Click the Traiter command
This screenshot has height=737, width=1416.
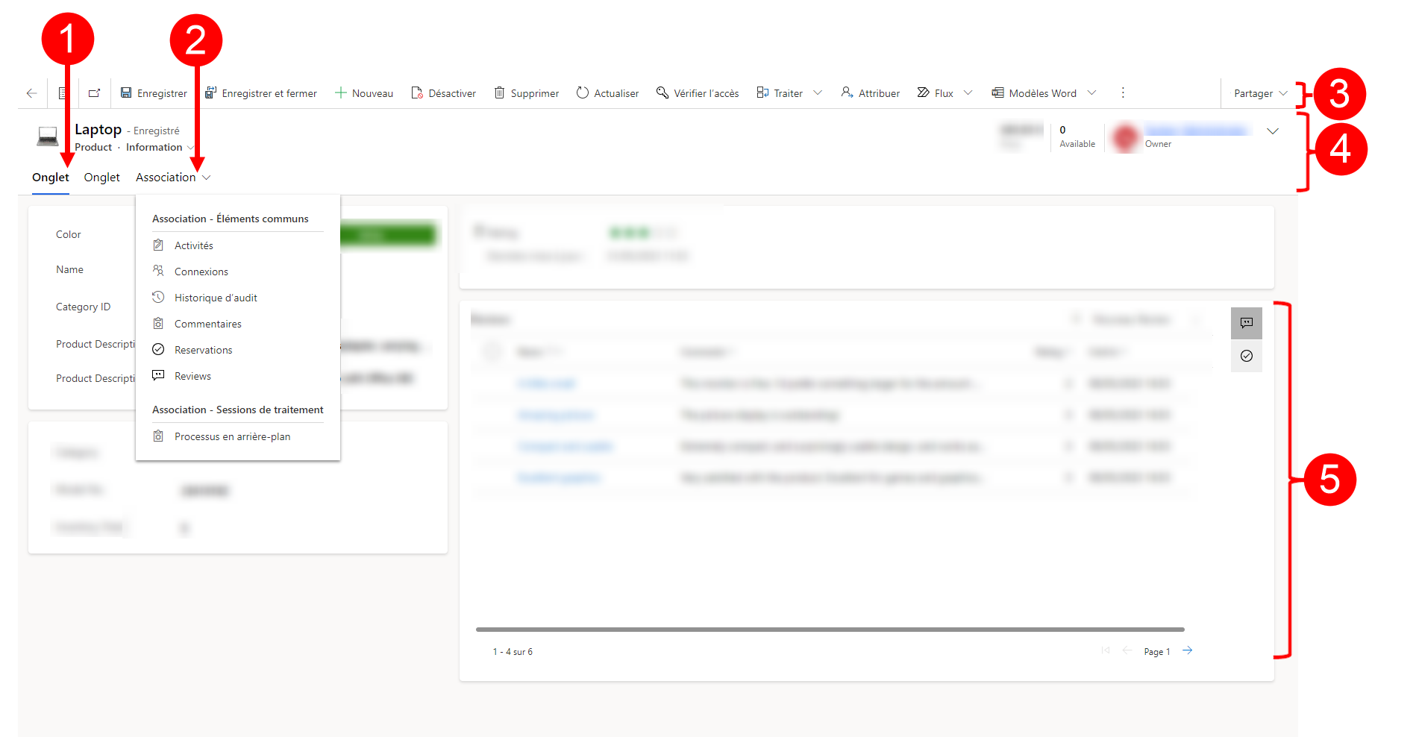pyautogui.click(x=780, y=93)
